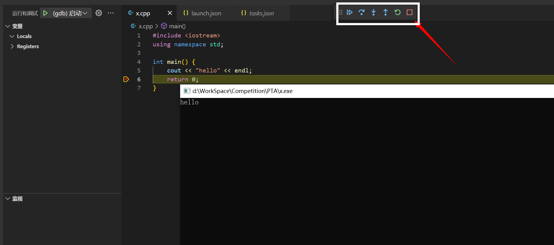Switch to the tasks.json tab
The image size is (554, 245).
click(261, 13)
